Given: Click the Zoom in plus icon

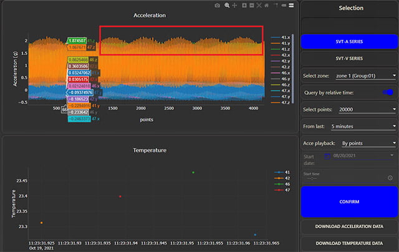Looking at the screenshot, I should coord(243,5).
